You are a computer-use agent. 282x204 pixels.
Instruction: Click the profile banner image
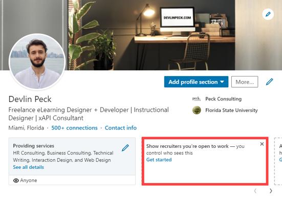click(x=141, y=35)
